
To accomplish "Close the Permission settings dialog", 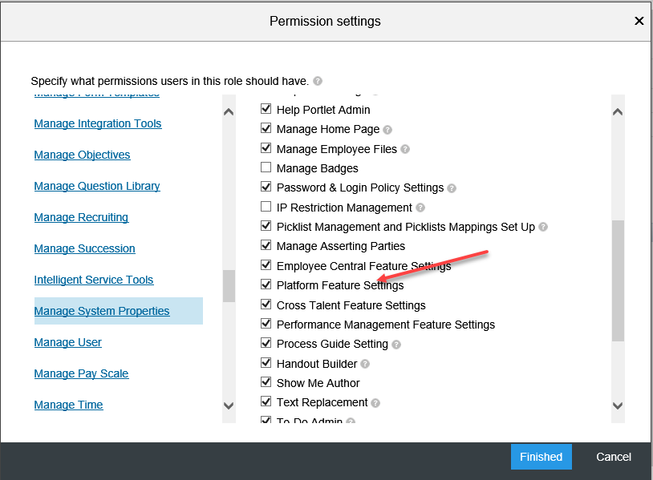I will coord(639,21).
